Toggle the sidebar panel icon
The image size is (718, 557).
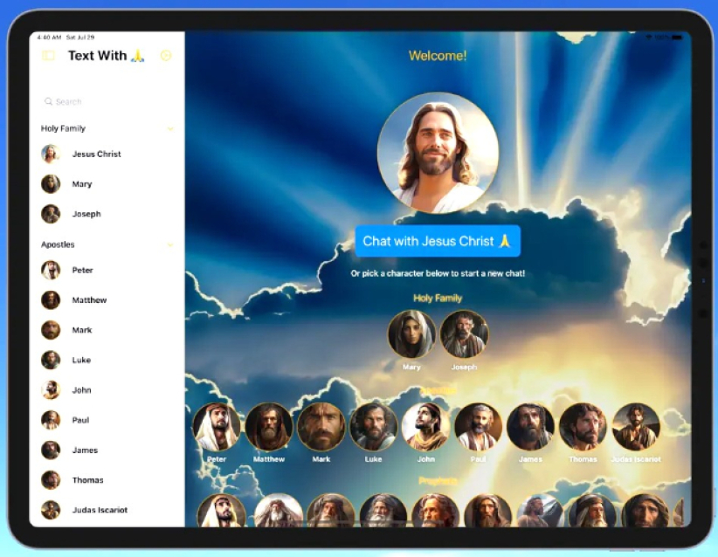pos(48,56)
